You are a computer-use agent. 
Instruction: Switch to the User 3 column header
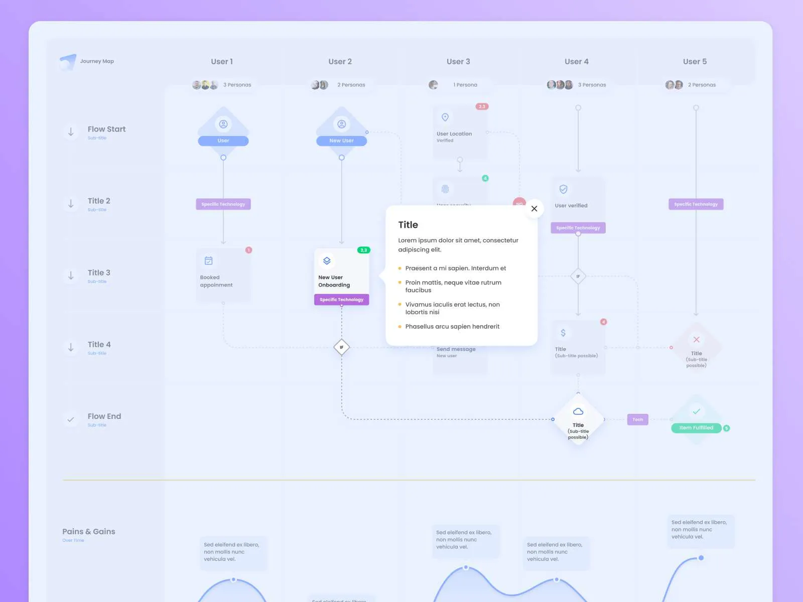pos(458,61)
